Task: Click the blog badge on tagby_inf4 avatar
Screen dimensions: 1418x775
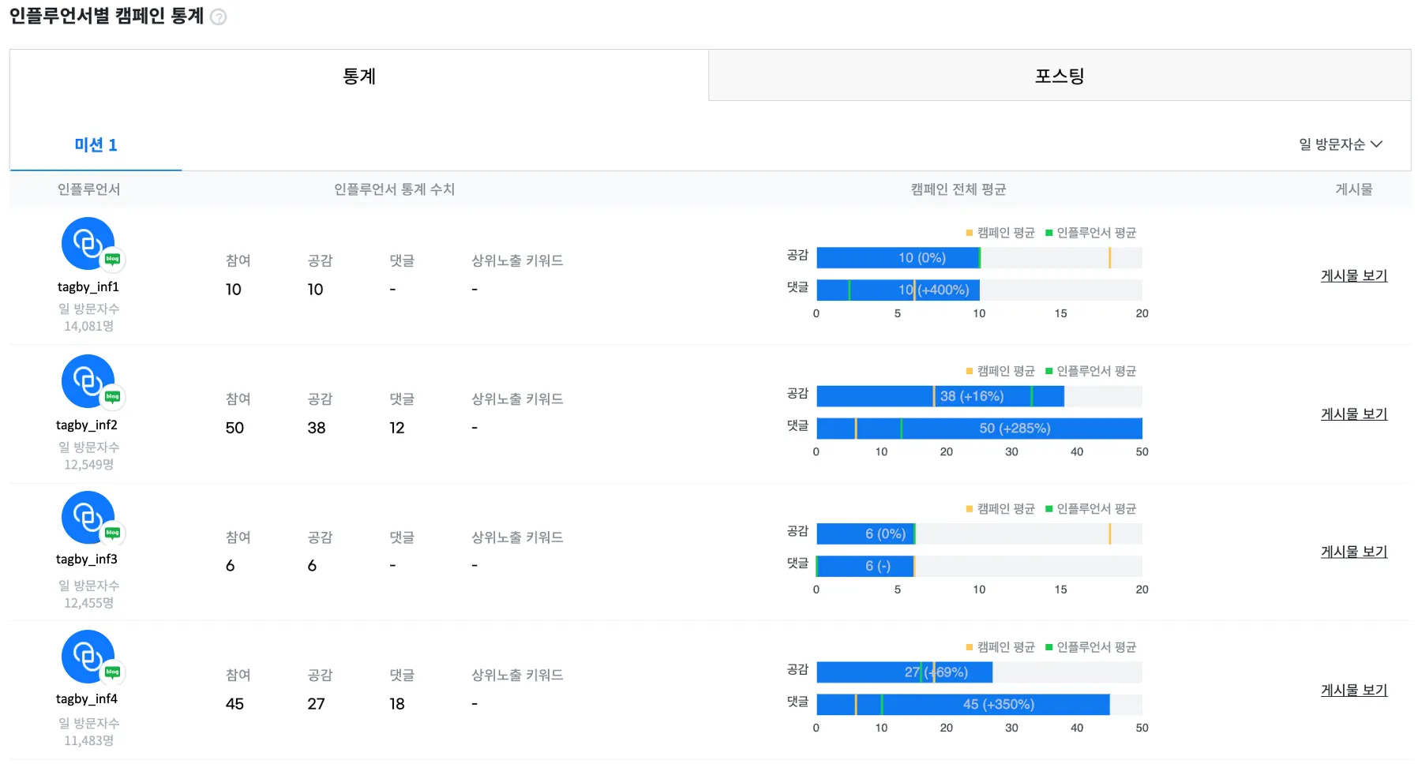Action: (x=113, y=672)
